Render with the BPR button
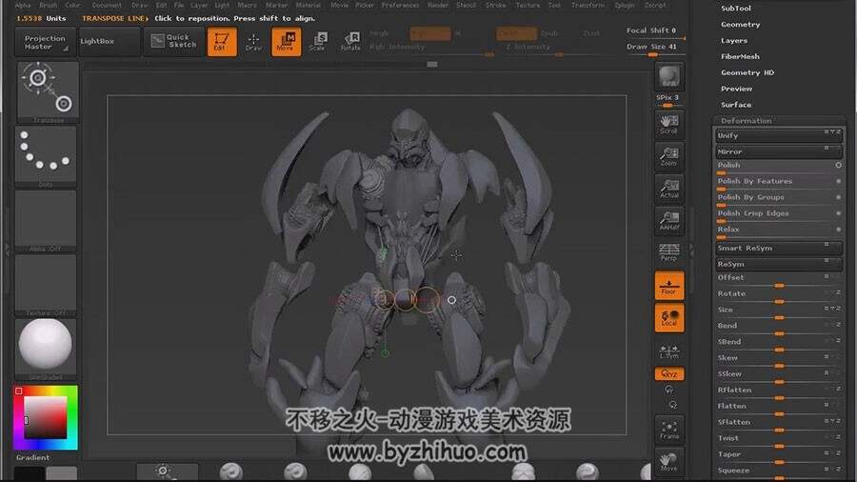Image resolution: width=857 pixels, height=482 pixels. [669, 76]
